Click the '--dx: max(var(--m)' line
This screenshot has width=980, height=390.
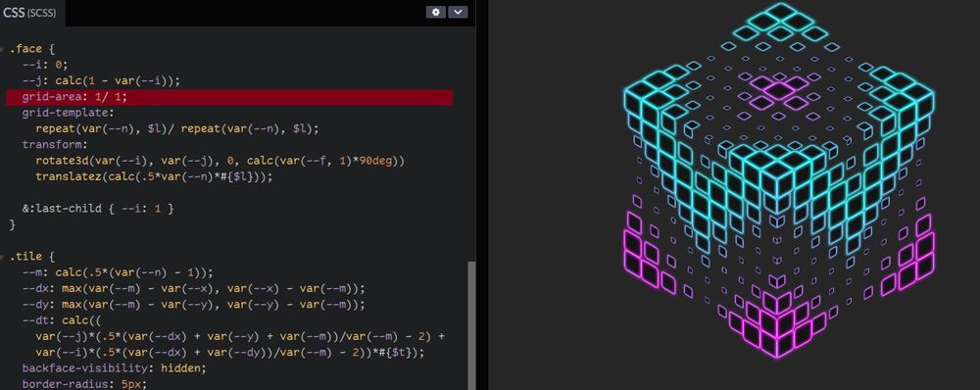pos(193,289)
